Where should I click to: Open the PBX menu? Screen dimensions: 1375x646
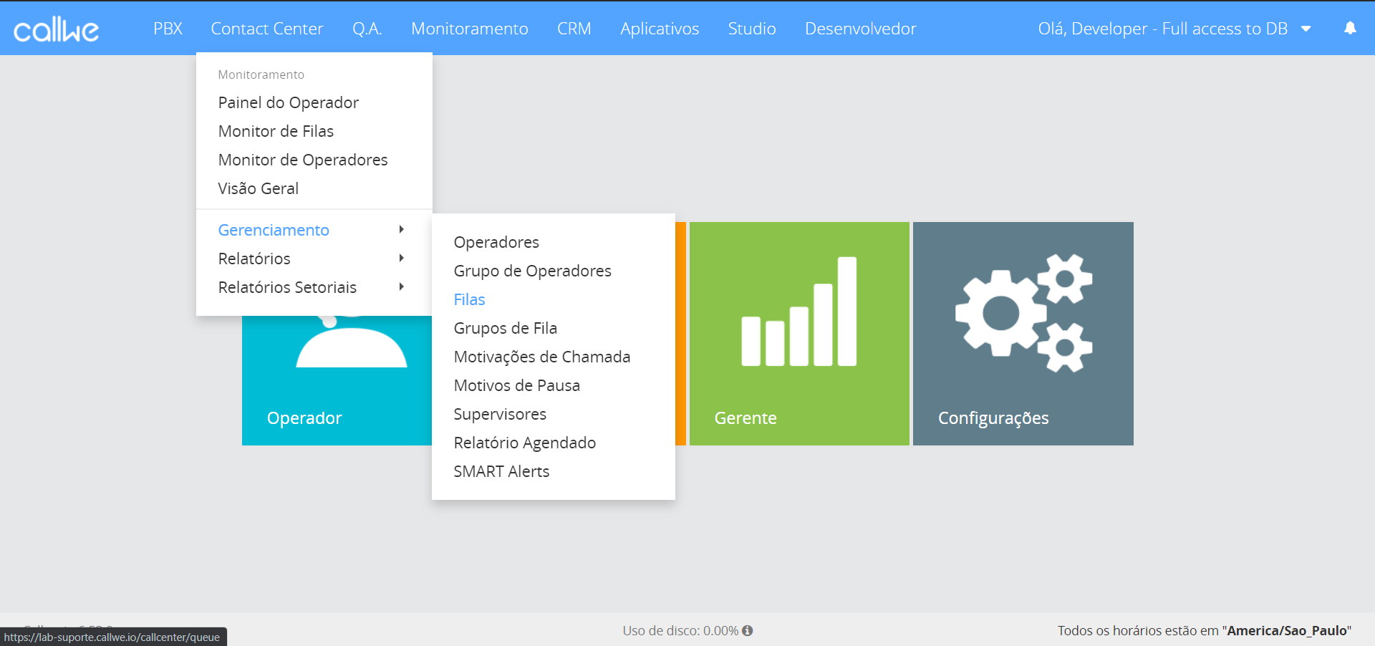click(x=168, y=29)
